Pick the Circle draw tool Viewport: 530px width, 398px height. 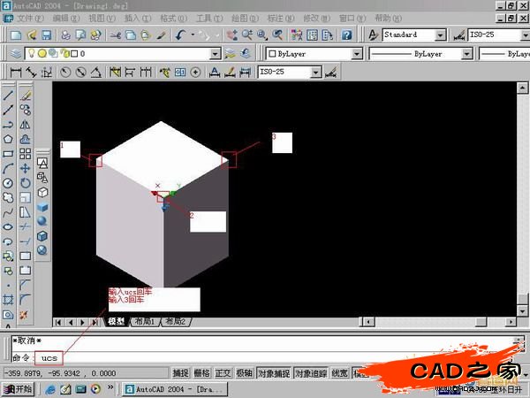[8, 182]
